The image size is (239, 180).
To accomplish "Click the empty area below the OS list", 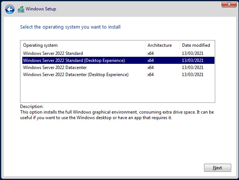I will click(117, 90).
